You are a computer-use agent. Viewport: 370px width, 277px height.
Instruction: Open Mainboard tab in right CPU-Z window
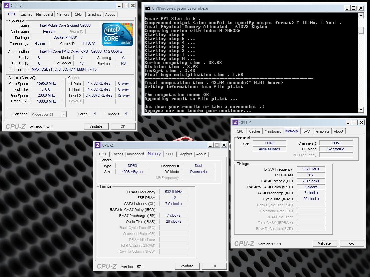click(273, 131)
